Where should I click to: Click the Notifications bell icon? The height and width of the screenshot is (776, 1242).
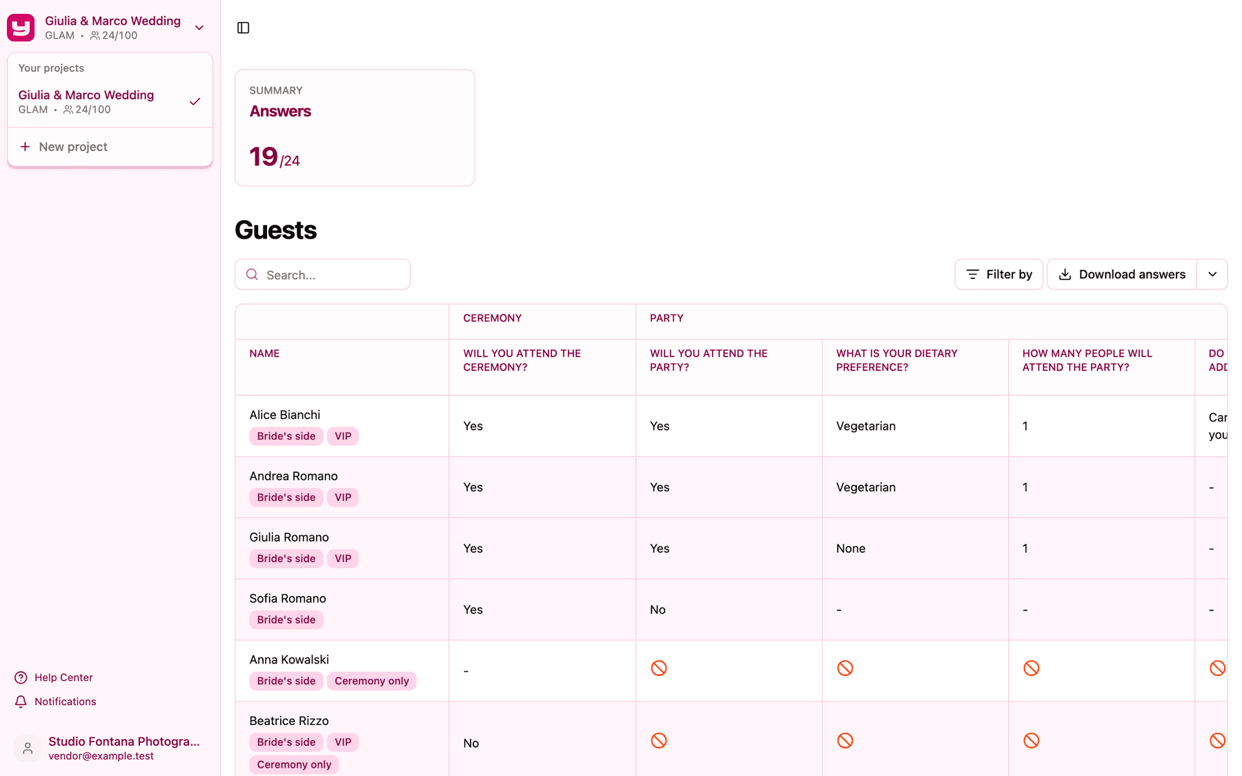coord(21,702)
